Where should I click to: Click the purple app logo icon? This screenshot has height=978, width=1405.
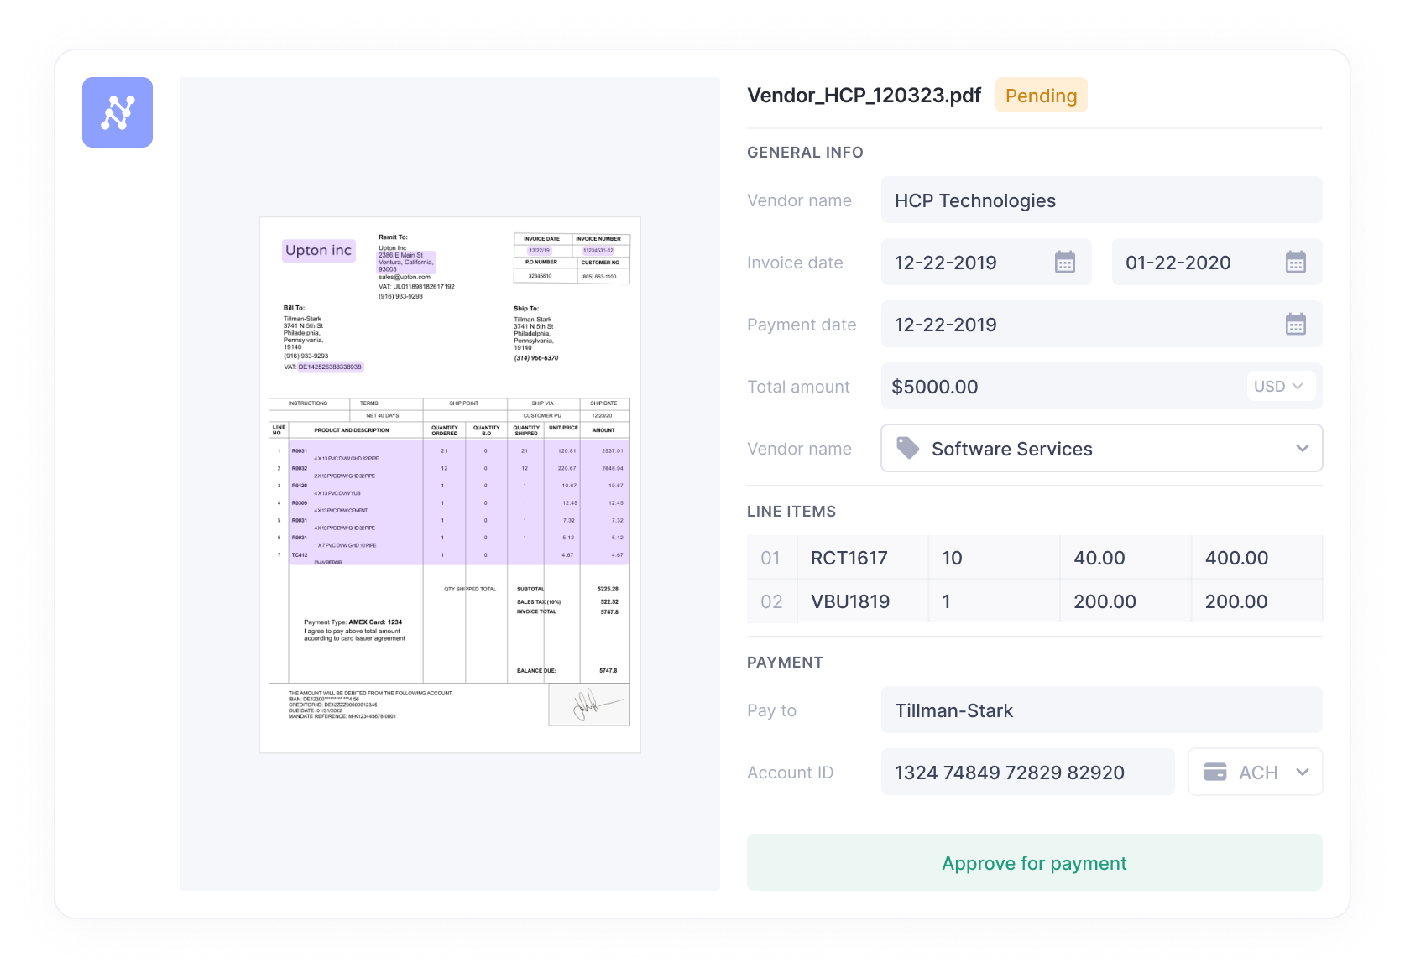[x=117, y=112]
